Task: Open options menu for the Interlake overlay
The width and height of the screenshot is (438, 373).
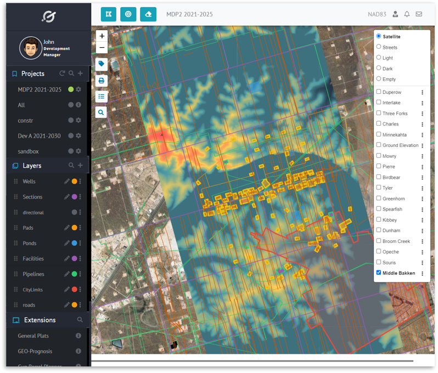Action: (422, 103)
